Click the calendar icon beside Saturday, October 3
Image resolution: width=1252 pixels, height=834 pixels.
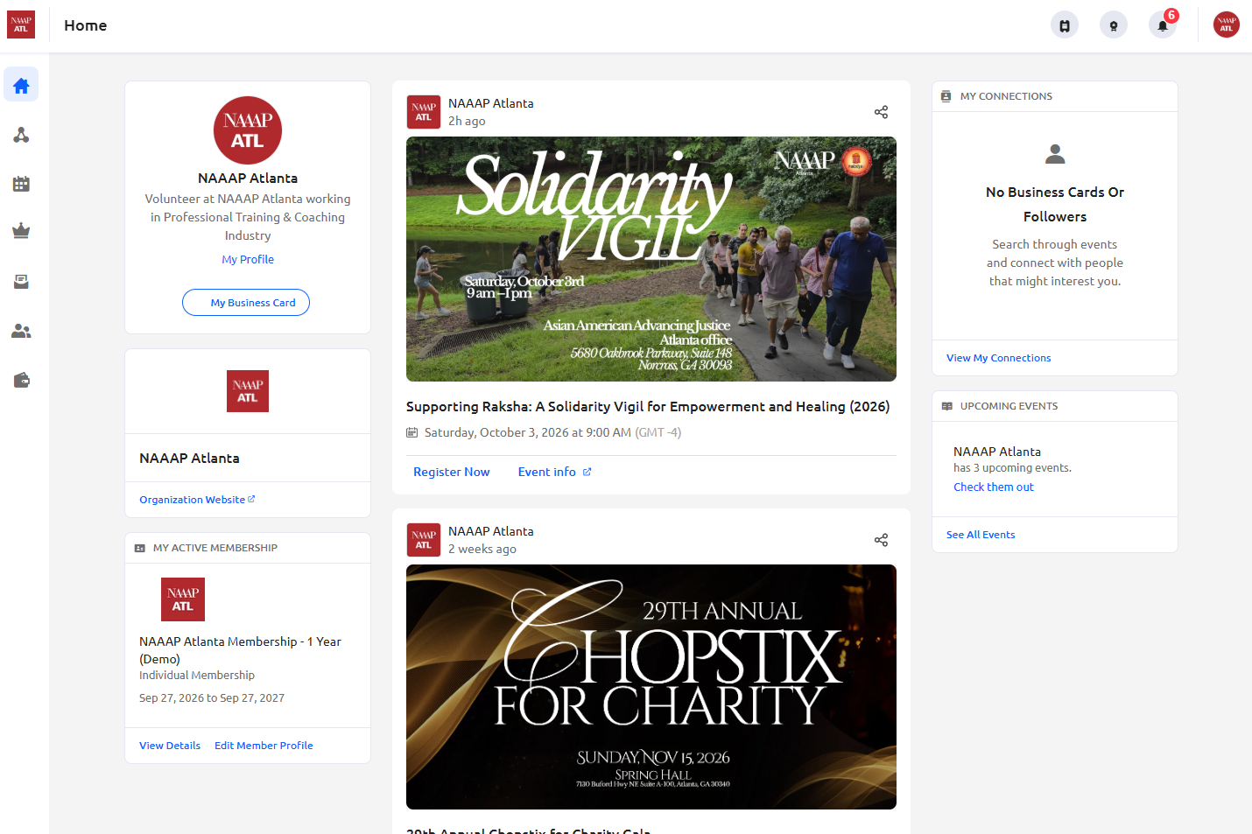click(x=412, y=432)
